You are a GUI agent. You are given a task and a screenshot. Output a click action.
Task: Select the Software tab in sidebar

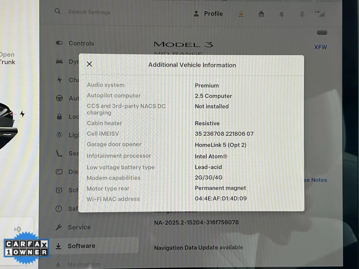coord(81,246)
